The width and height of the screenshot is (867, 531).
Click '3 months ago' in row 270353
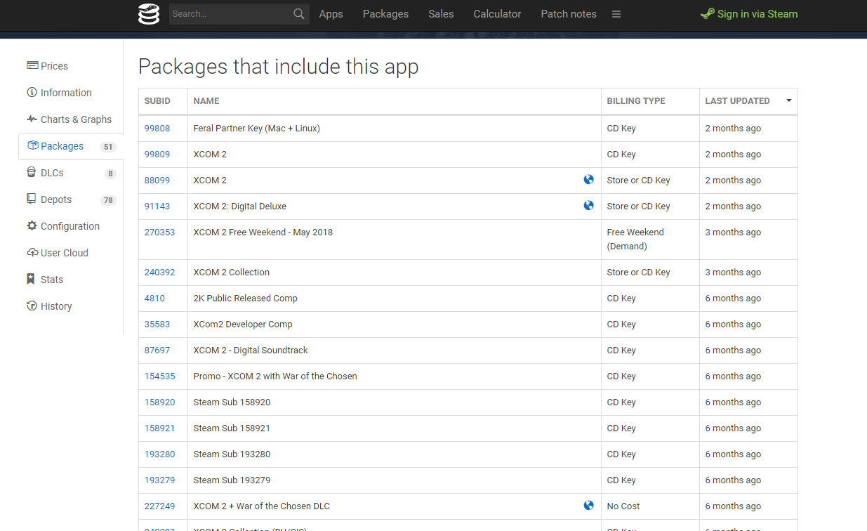[733, 232]
